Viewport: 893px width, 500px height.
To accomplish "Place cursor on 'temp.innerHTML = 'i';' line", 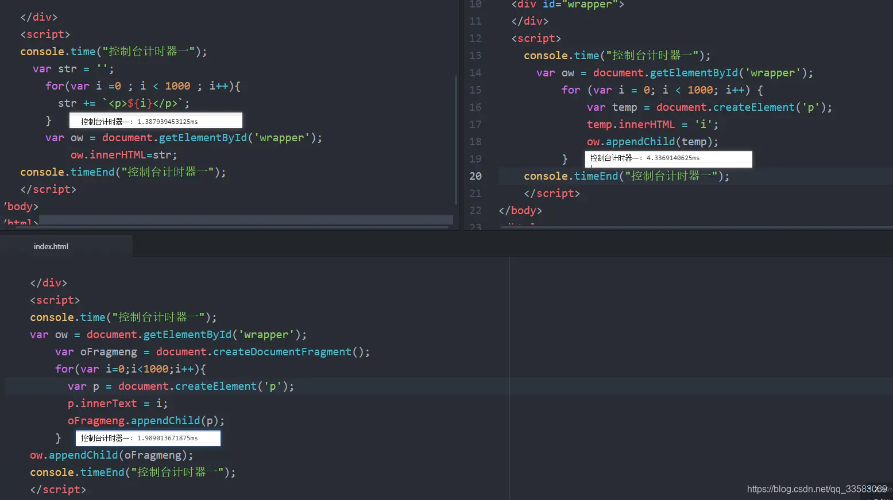I will coord(652,125).
